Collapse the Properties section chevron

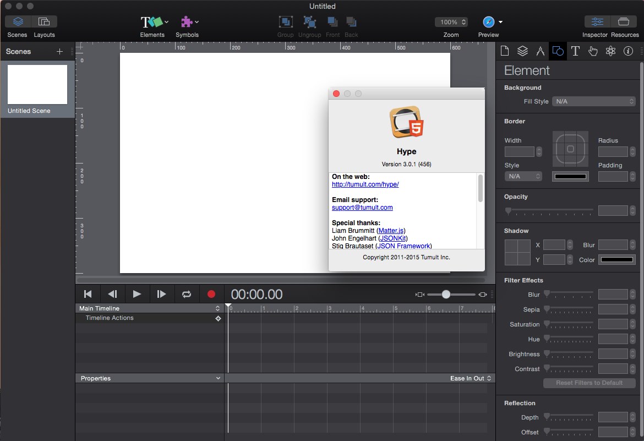point(217,378)
